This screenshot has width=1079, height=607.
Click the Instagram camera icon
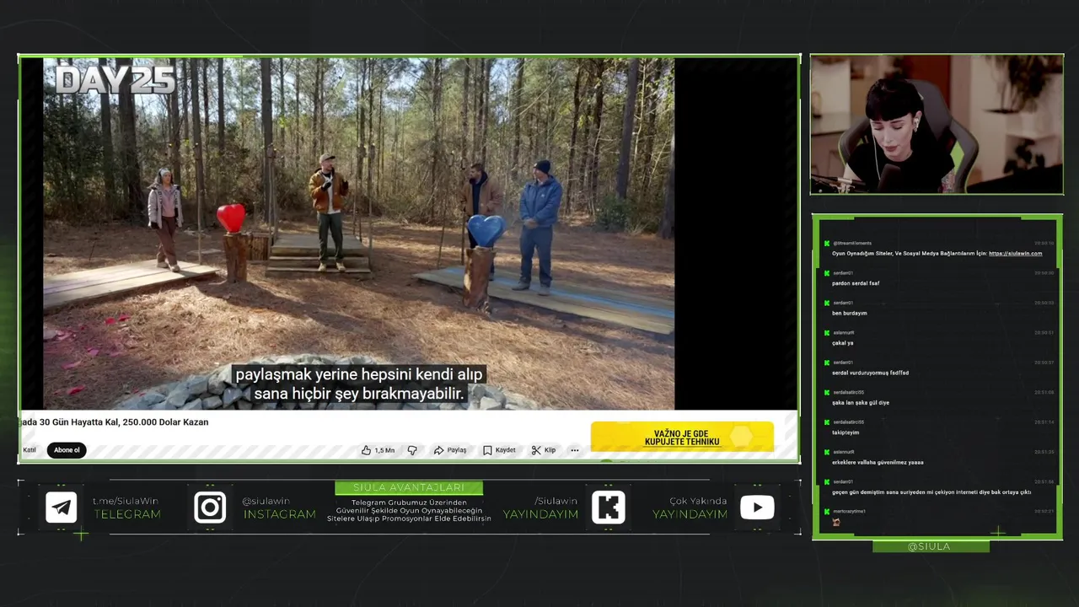[210, 508]
